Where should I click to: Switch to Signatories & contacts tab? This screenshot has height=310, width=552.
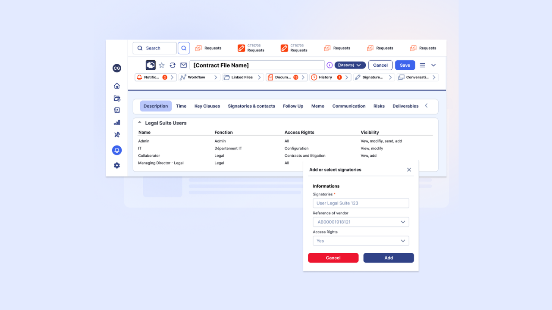251,106
